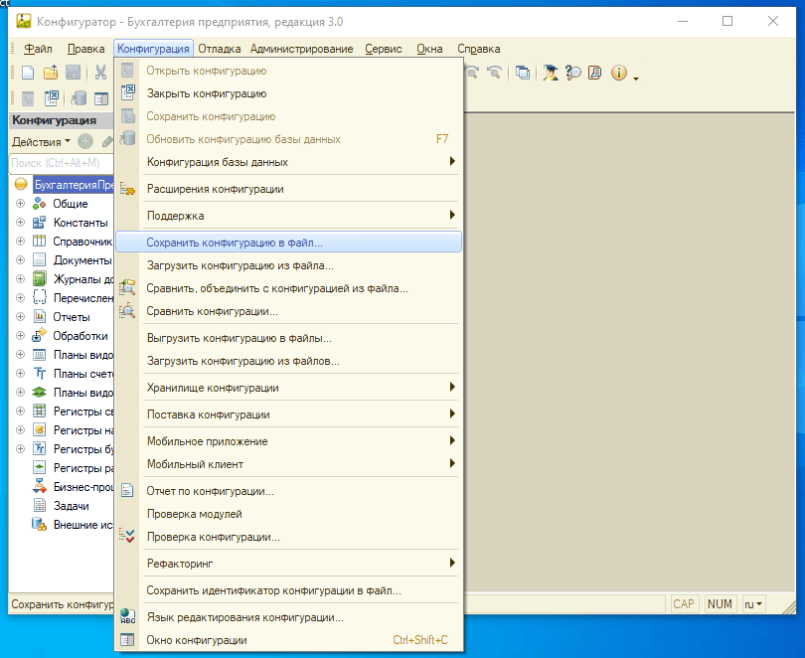805x658 pixels.
Task: Click the Tasks icon in configuration tree
Action: tap(40, 506)
